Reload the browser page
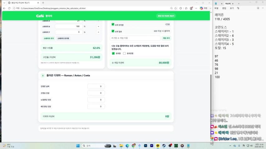Screen dimensions: 266x149 [9, 8]
